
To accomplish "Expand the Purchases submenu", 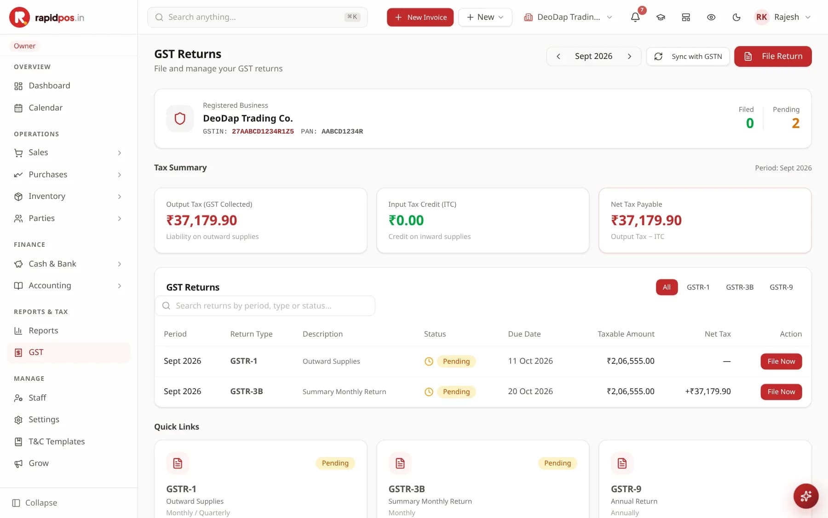I will point(69,175).
